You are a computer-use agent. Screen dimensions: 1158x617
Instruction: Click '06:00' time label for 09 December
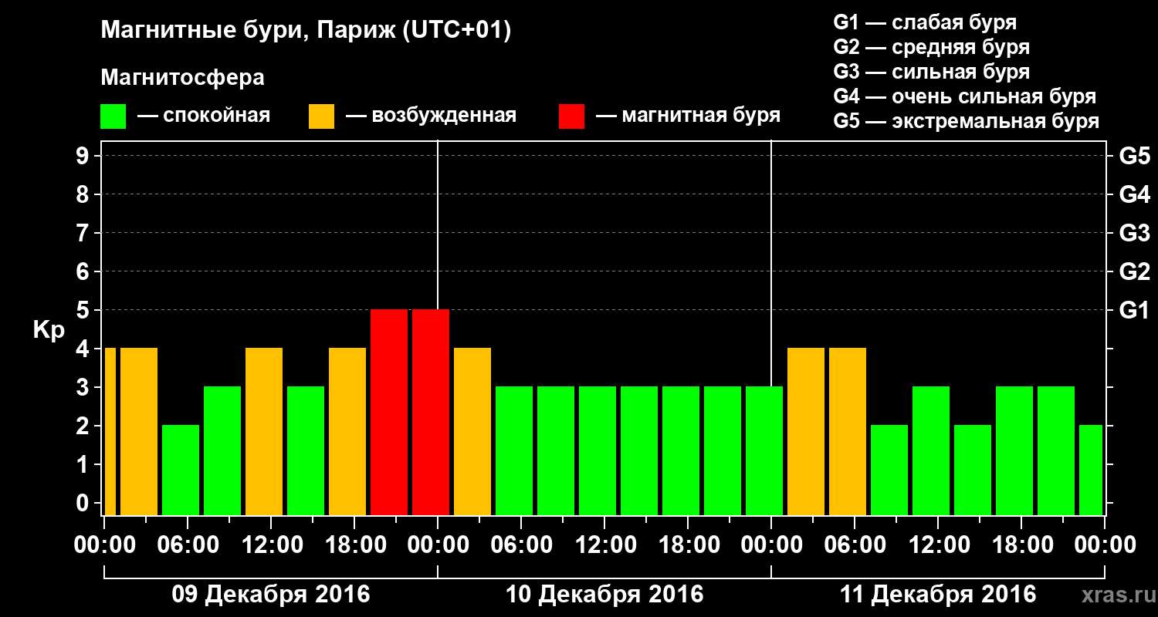coord(188,545)
